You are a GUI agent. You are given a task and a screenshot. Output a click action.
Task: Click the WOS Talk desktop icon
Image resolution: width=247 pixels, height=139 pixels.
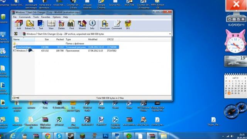[x=129, y=3]
